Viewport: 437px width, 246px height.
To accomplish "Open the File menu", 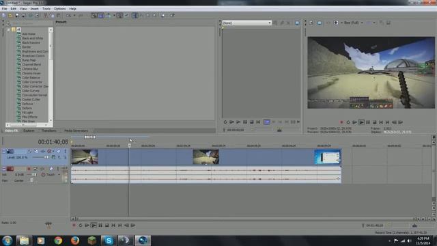I will (x=4, y=9).
